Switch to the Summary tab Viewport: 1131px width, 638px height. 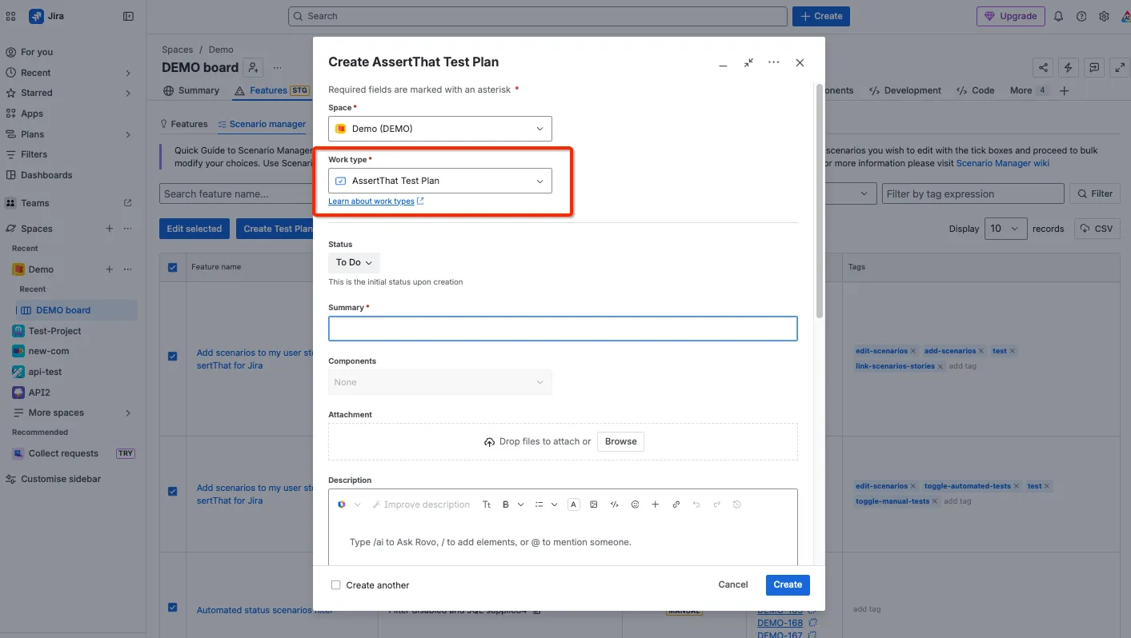coord(191,90)
